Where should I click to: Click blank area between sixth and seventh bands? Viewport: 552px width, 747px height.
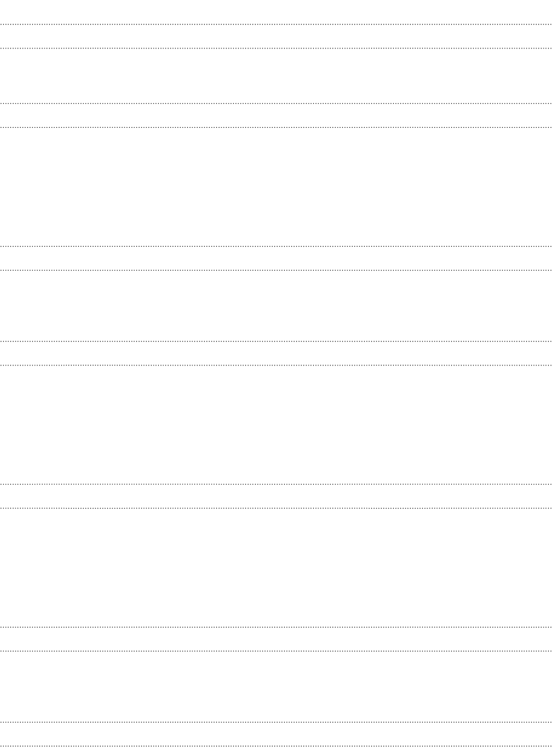click(276, 686)
